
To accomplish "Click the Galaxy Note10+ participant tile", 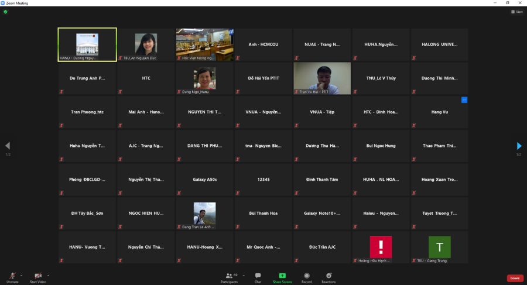I will click(322, 214).
